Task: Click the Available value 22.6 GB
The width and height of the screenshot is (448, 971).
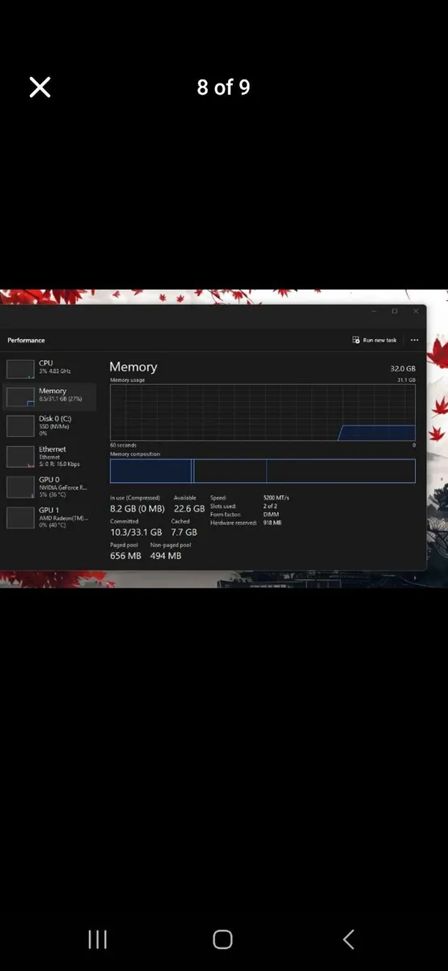Action: point(189,509)
